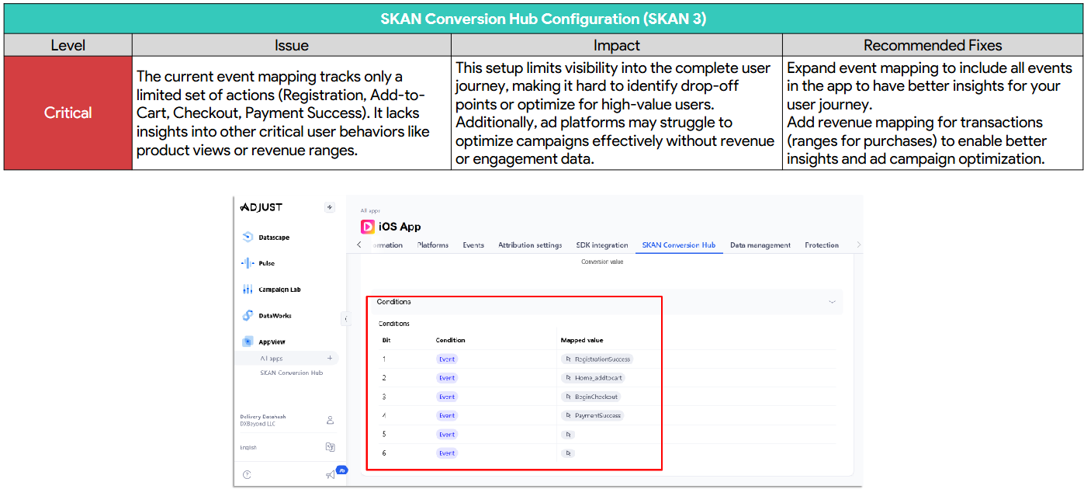Click the Condition column header
The height and width of the screenshot is (496, 1084).
point(451,340)
